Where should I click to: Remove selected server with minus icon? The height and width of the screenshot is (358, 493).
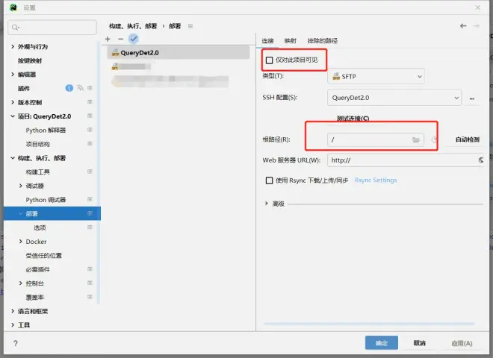click(121, 39)
